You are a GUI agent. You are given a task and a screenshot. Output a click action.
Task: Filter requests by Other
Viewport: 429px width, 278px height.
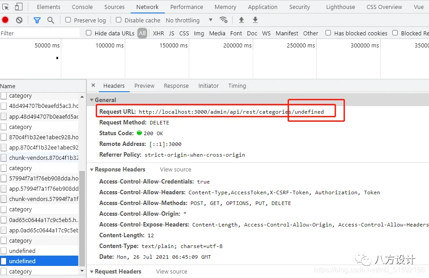pos(310,33)
